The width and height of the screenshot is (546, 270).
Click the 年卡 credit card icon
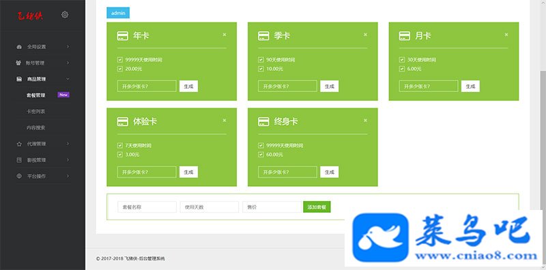pos(123,36)
